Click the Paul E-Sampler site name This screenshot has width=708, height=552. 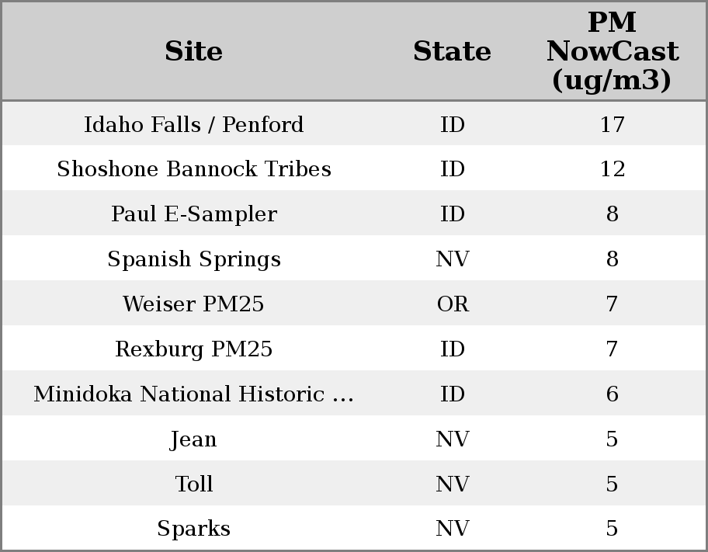pyautogui.click(x=194, y=214)
